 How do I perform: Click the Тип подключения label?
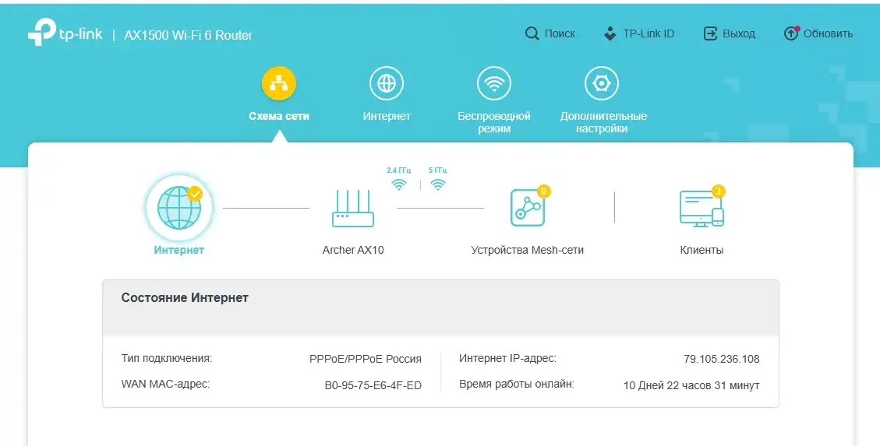click(167, 359)
